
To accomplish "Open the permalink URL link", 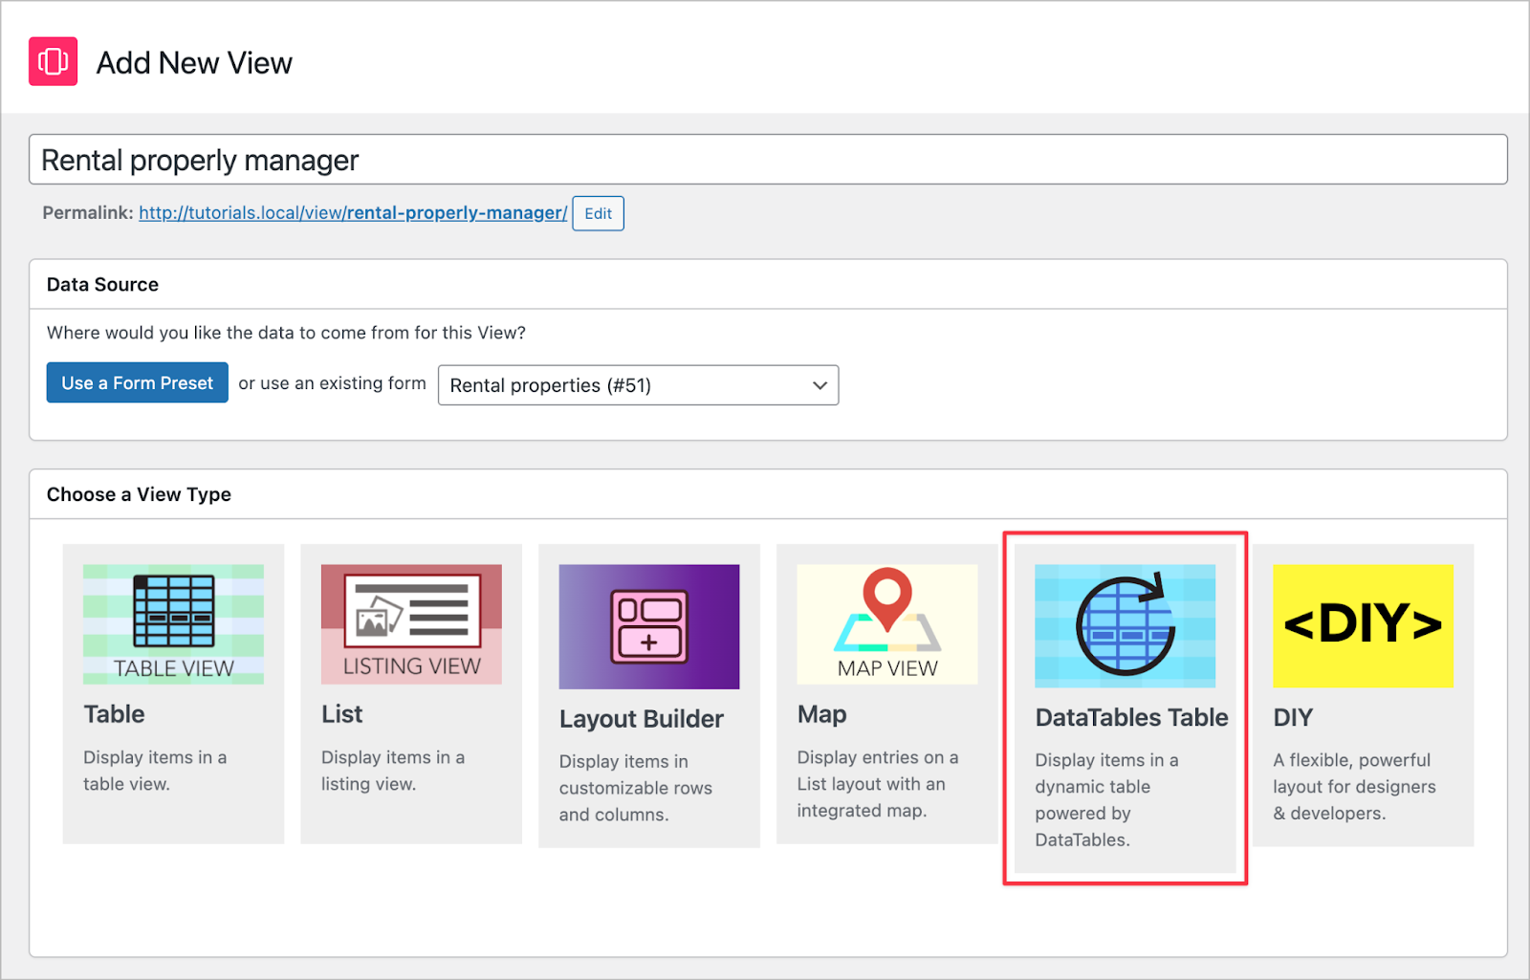I will click(x=353, y=213).
